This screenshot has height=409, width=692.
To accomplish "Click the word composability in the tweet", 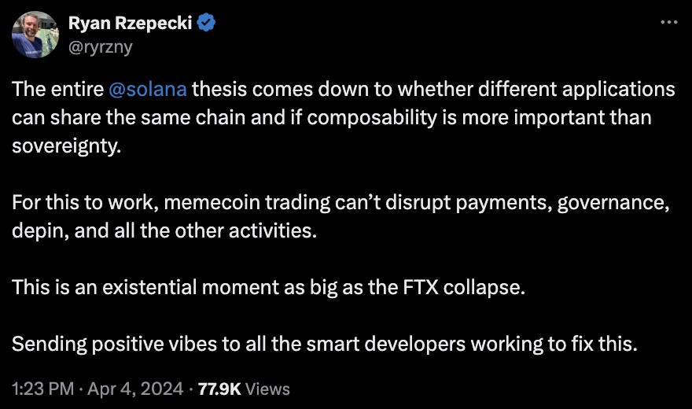I will [372, 118].
